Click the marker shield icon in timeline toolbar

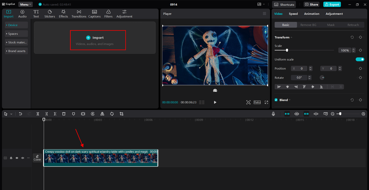[x=74, y=114]
